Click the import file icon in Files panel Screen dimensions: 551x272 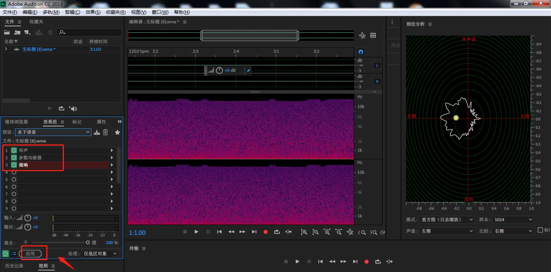click(17, 33)
